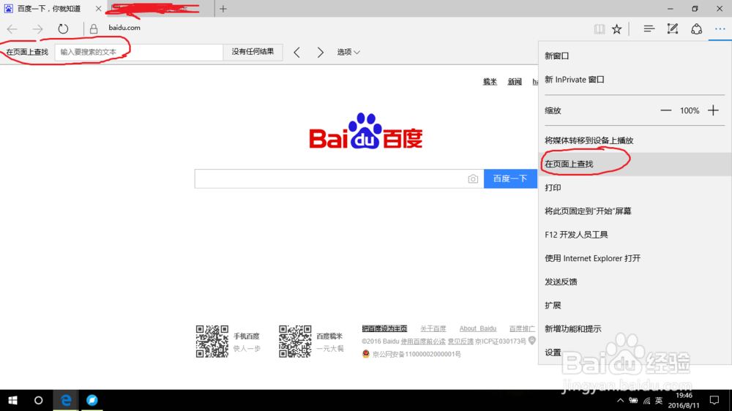Open the Windows Start menu
732x411 pixels.
(12, 400)
